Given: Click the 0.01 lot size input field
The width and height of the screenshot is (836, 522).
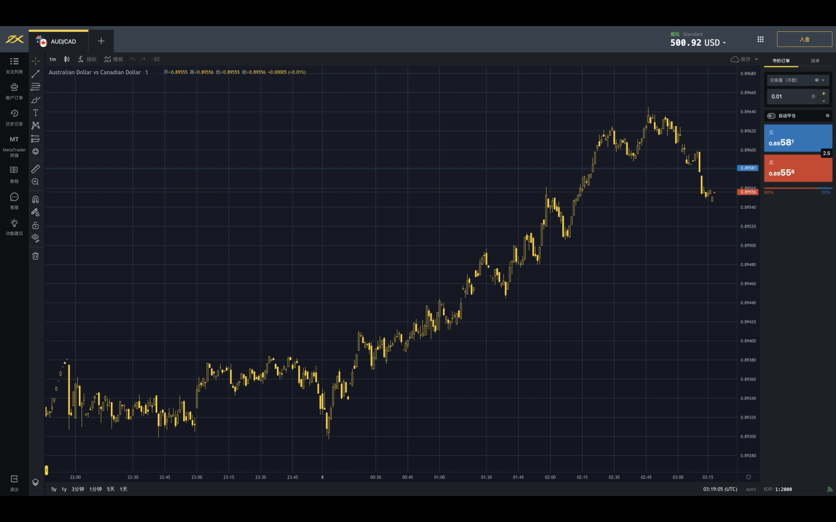Looking at the screenshot, I should tap(789, 97).
